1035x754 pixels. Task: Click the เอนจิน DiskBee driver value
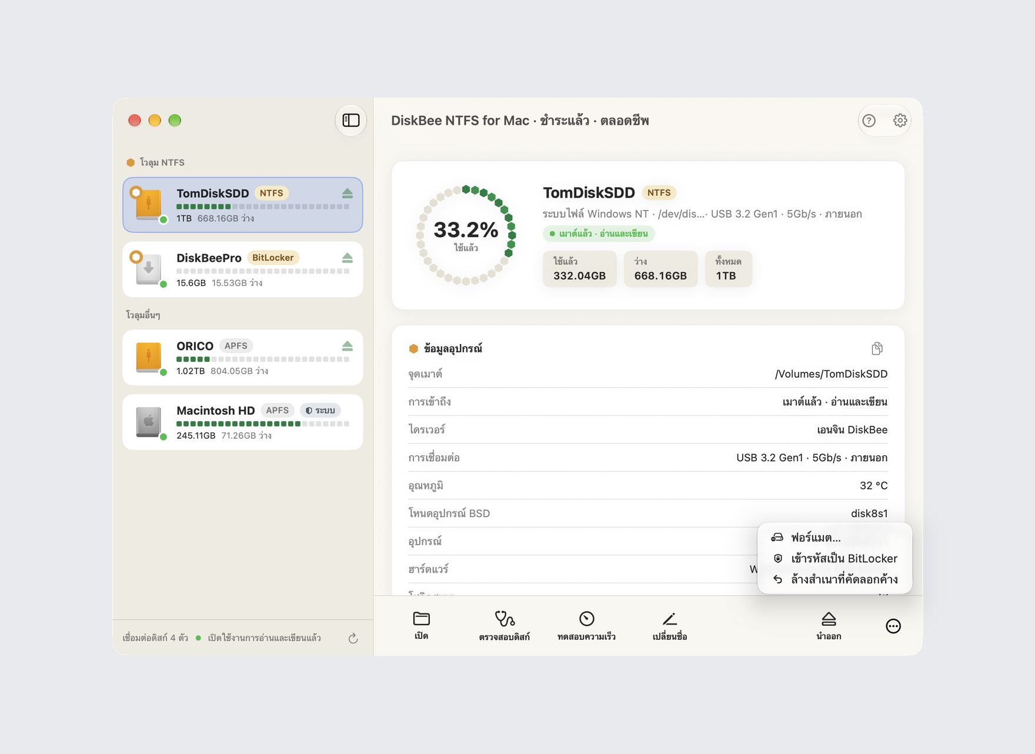852,430
